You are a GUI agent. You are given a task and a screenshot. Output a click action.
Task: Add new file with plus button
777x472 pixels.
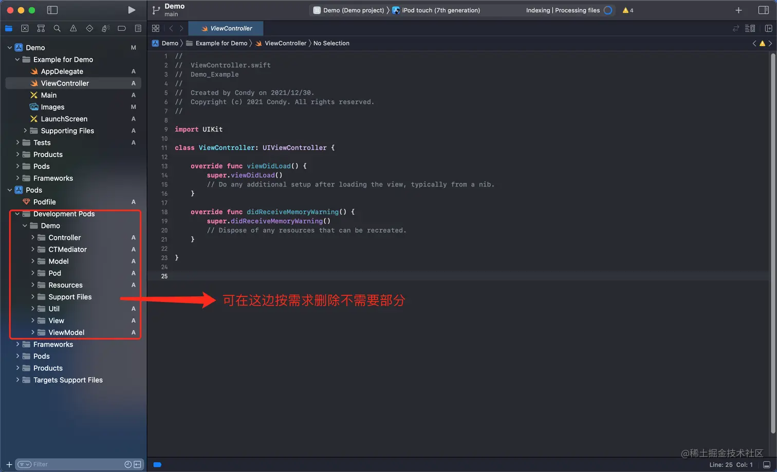coord(9,464)
